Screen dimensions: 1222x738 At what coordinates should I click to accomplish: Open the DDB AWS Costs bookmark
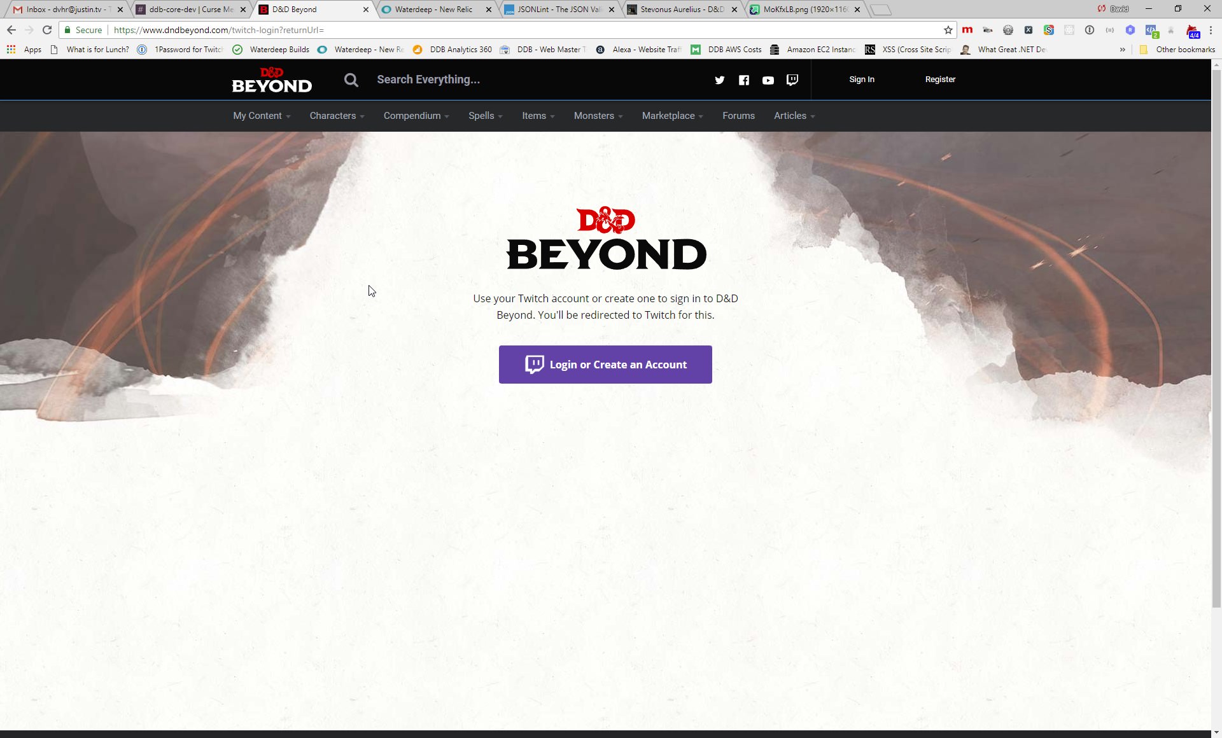726,50
